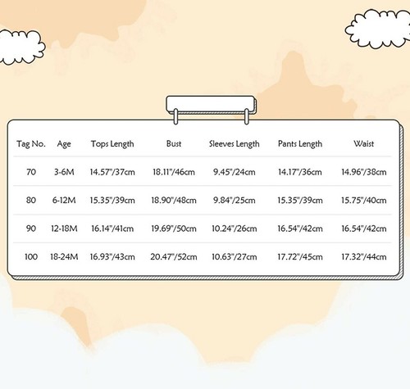Click the Waist column header
Image resolution: width=410 pixels, height=389 pixels.
pyautogui.click(x=364, y=143)
